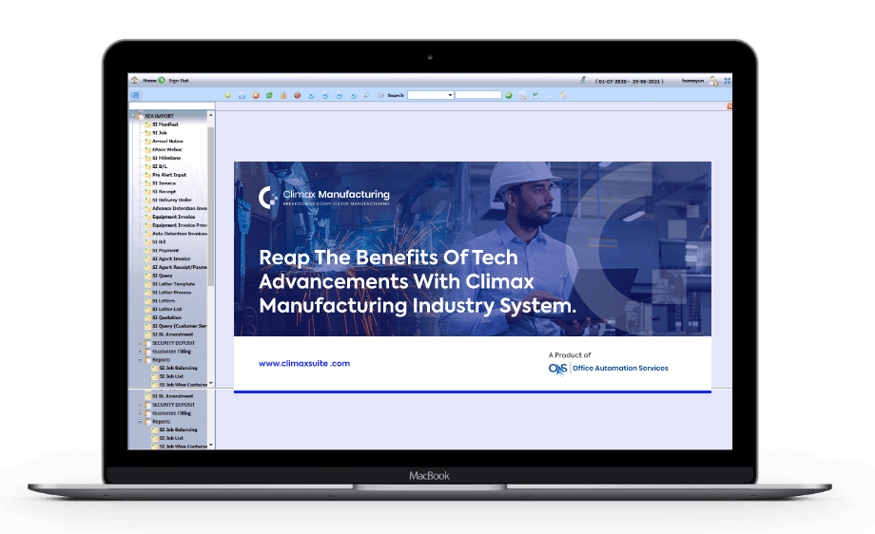Click the blue arrow icon right of the globe
The image size is (875, 534).
tap(311, 95)
